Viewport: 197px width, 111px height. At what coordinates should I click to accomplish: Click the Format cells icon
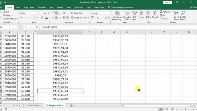pos(155,13)
